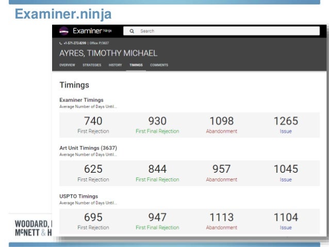Click the USPTO Timings section title
This screenshot has height=247, width=329.
click(x=79, y=196)
